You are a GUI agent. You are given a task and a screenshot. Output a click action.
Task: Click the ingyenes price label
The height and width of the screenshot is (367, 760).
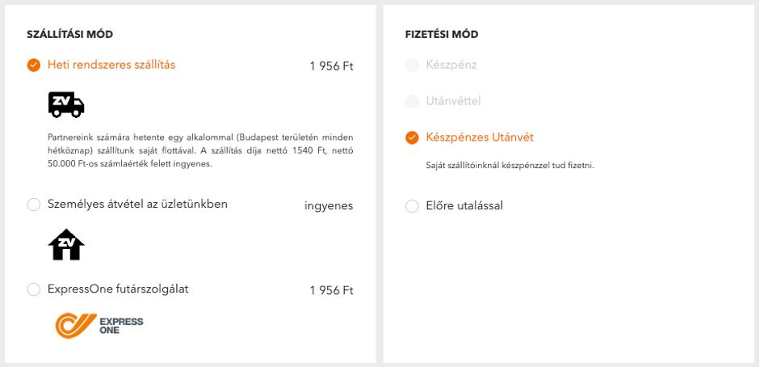[329, 206]
